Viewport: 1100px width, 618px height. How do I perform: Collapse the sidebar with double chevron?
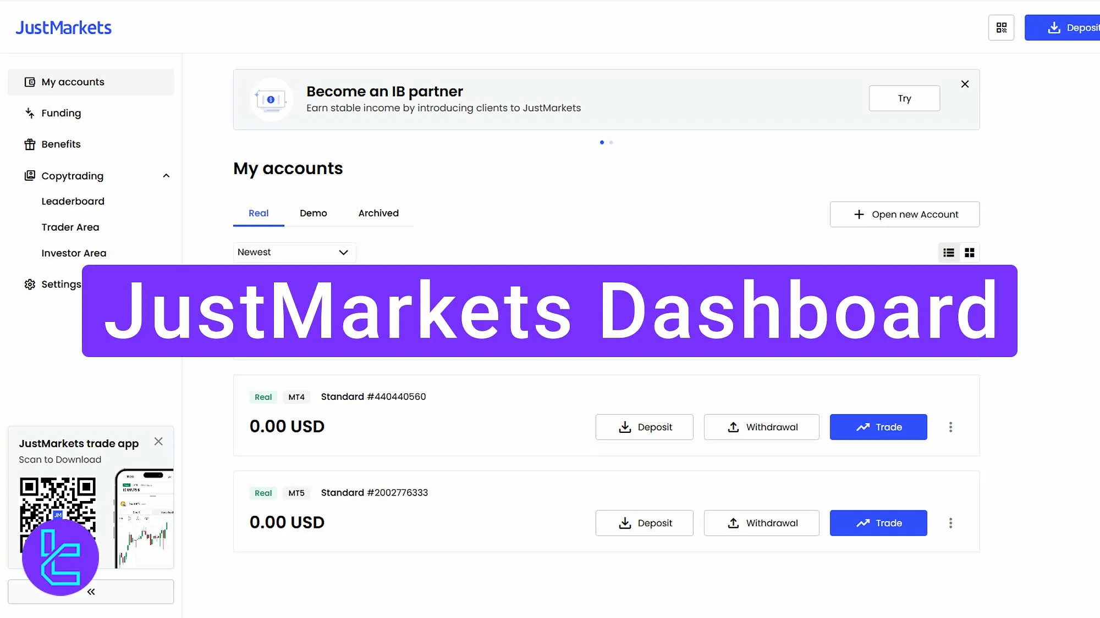(x=91, y=592)
